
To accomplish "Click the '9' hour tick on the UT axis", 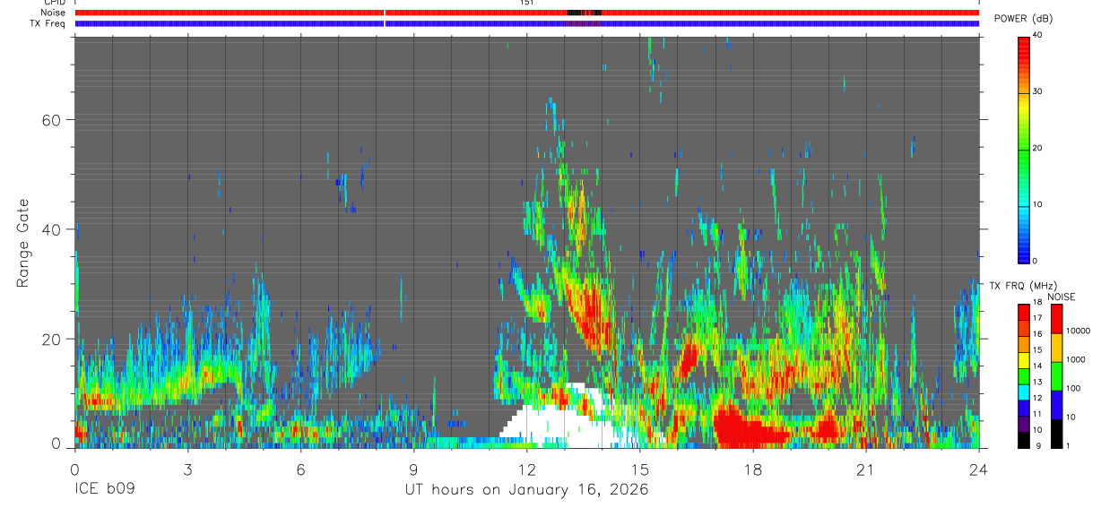I will coord(414,469).
